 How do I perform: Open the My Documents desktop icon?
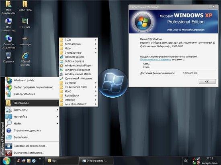coord(8,7)
